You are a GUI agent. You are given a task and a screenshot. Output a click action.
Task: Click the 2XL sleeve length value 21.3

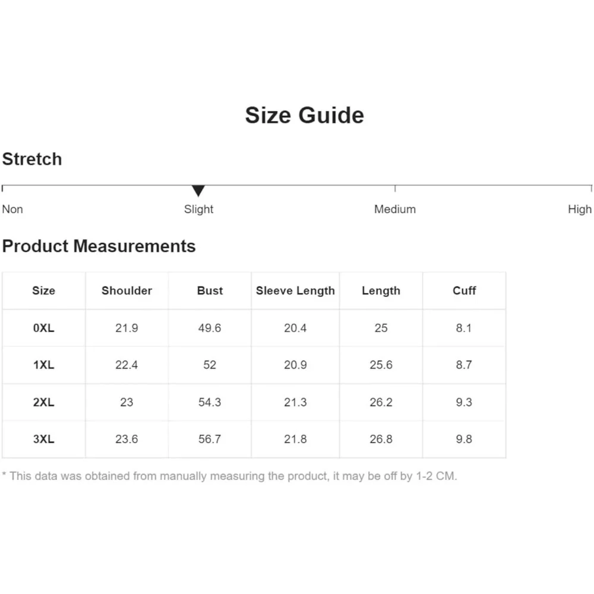[295, 402]
